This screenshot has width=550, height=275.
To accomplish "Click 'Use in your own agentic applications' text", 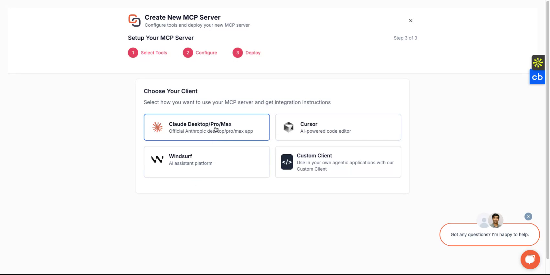I will (x=345, y=166).
